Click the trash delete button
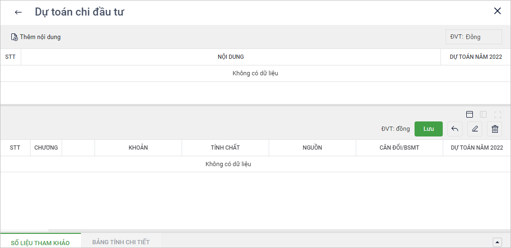 [x=495, y=129]
